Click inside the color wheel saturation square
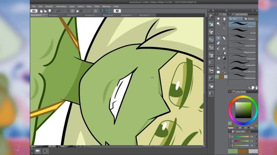This screenshot has height=155, width=277. [x=243, y=110]
